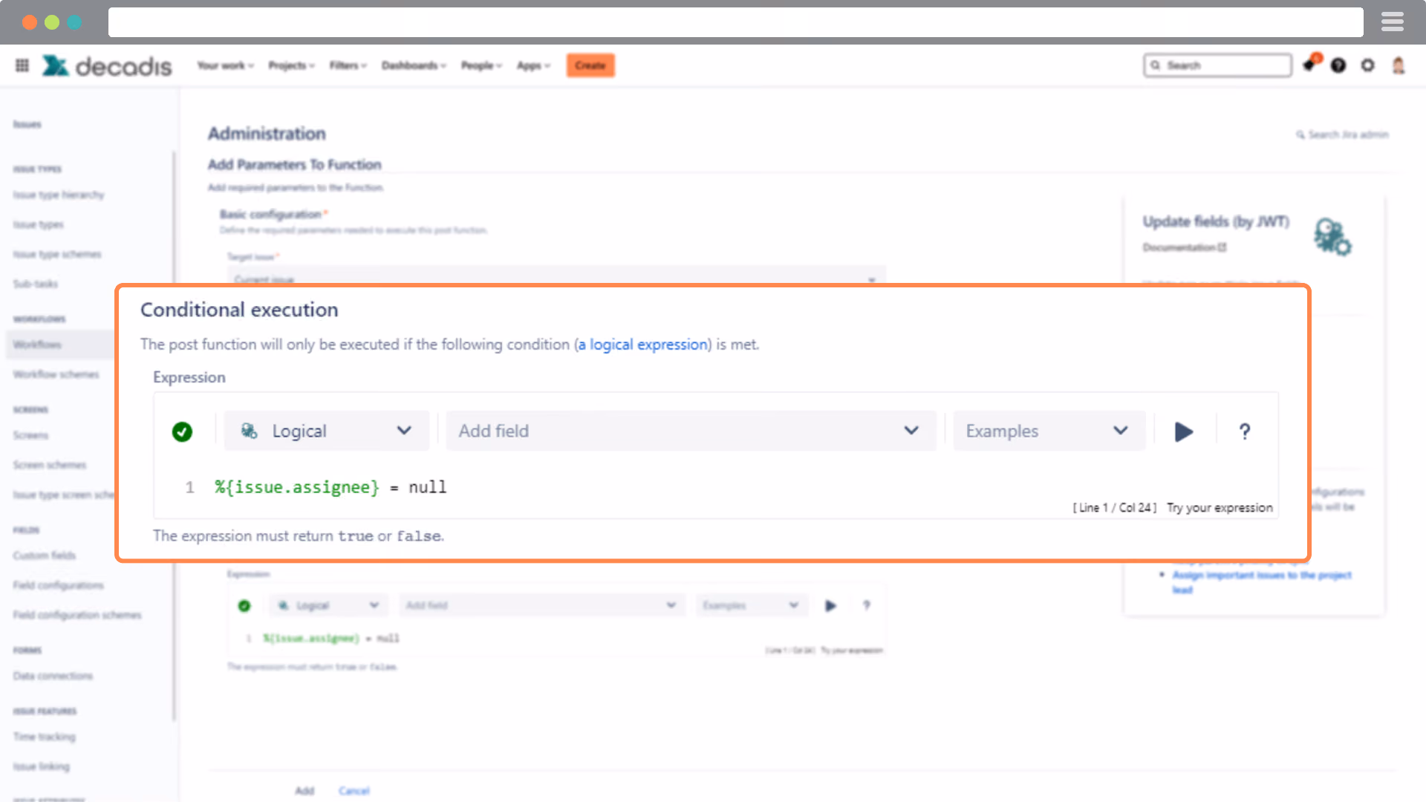1426x802 pixels.
Task: Open Field configurations in sidebar
Action: [x=58, y=585]
